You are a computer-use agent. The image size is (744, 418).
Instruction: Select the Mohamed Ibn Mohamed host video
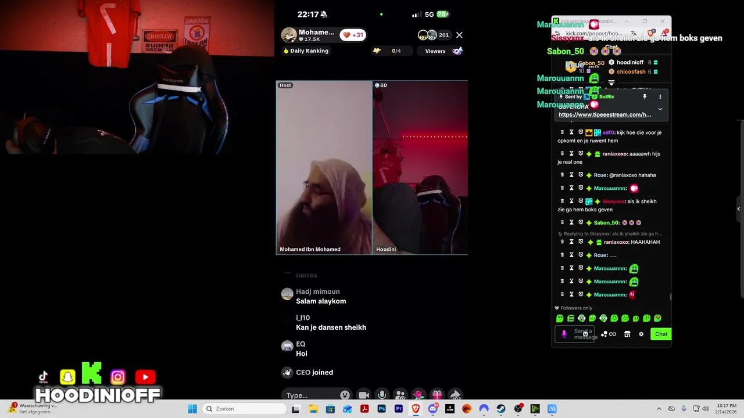(x=324, y=168)
